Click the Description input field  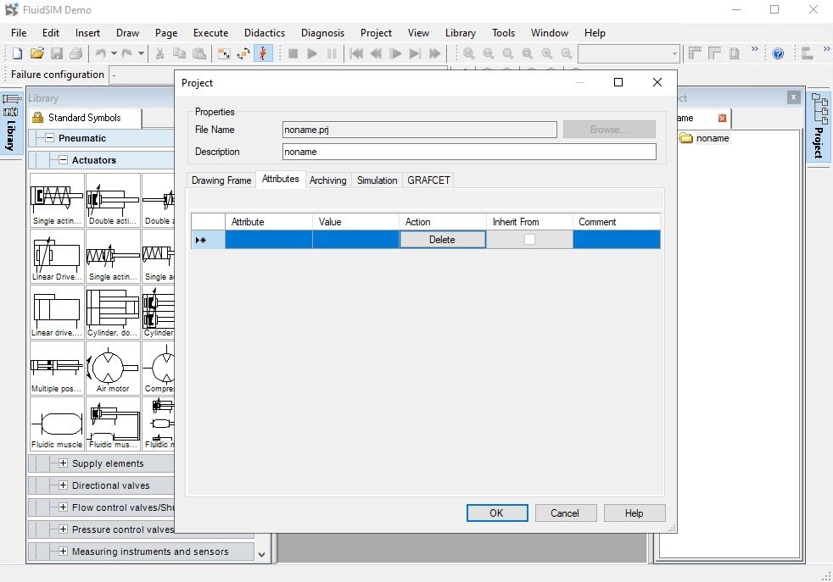tap(469, 152)
